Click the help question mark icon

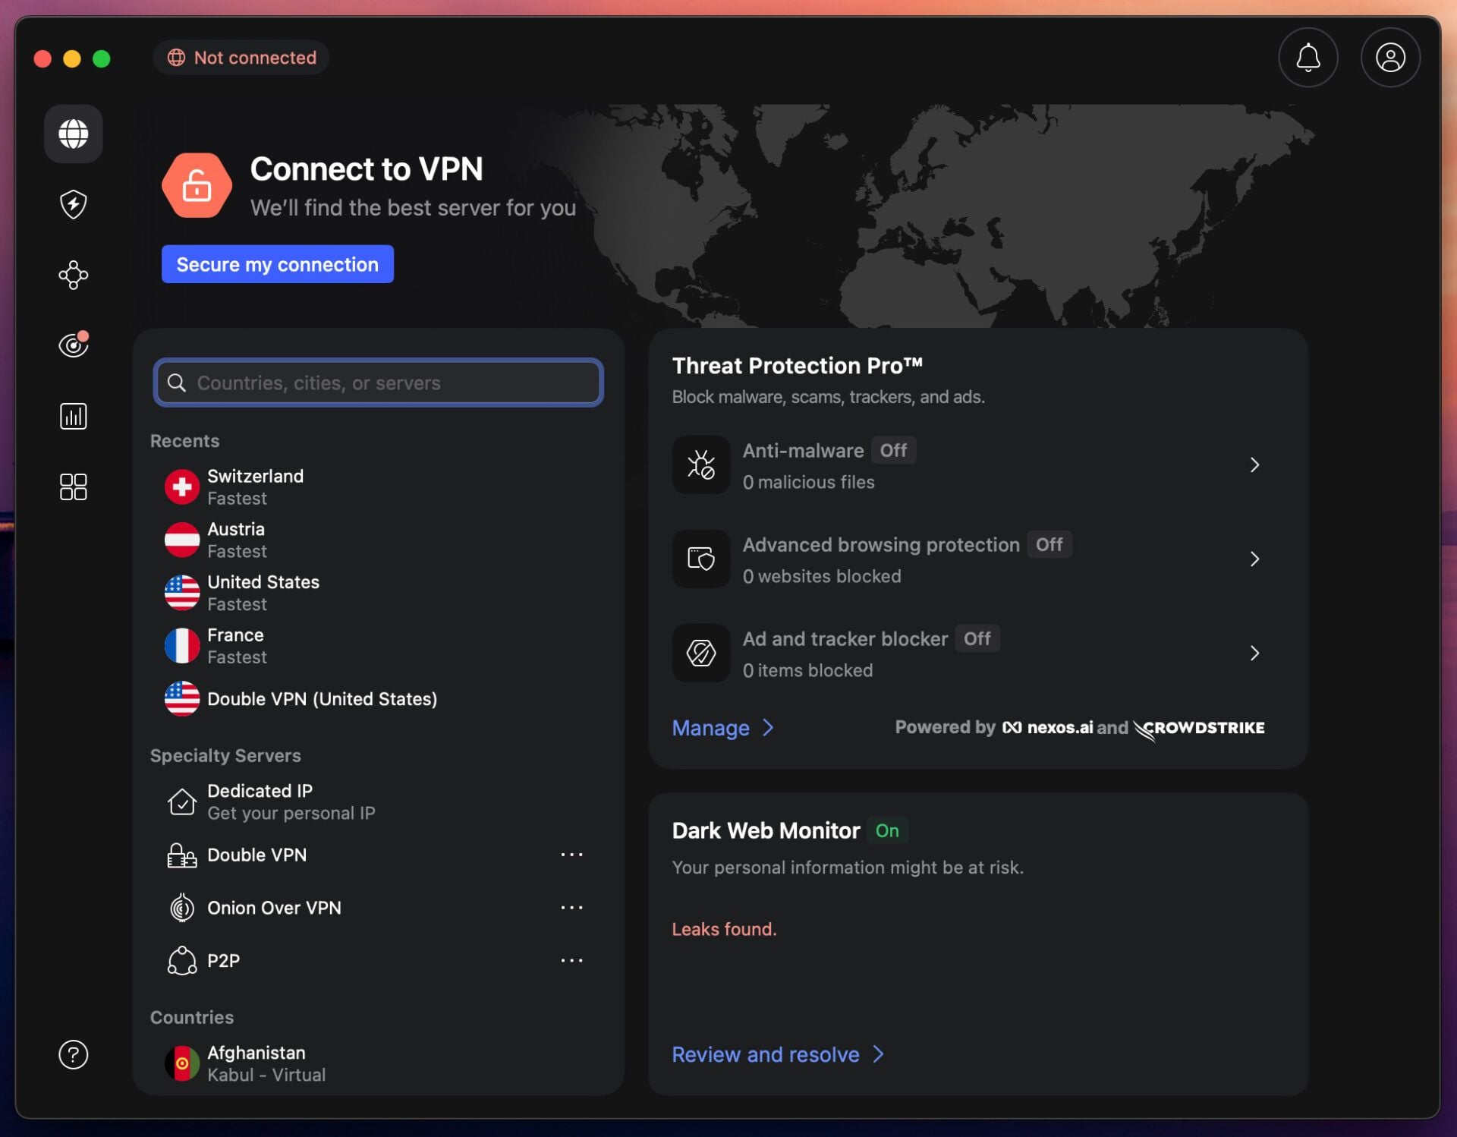coord(73,1054)
